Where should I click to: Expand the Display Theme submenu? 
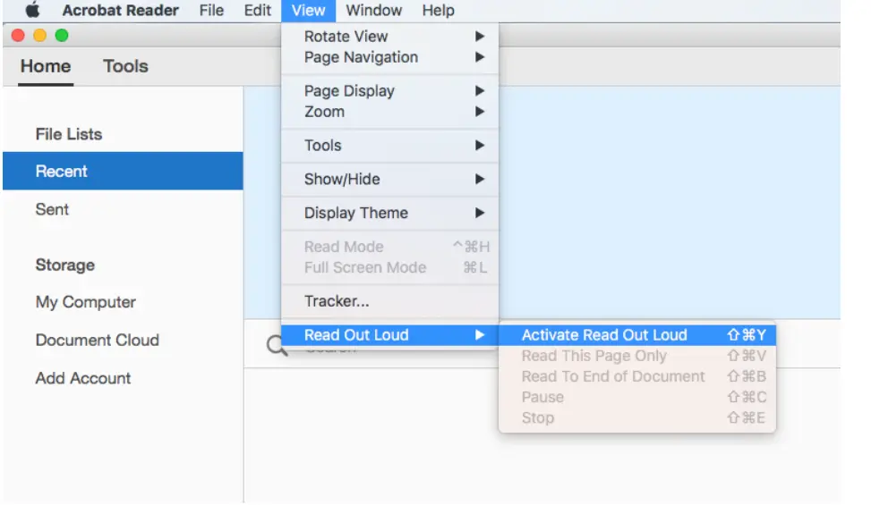coord(390,213)
